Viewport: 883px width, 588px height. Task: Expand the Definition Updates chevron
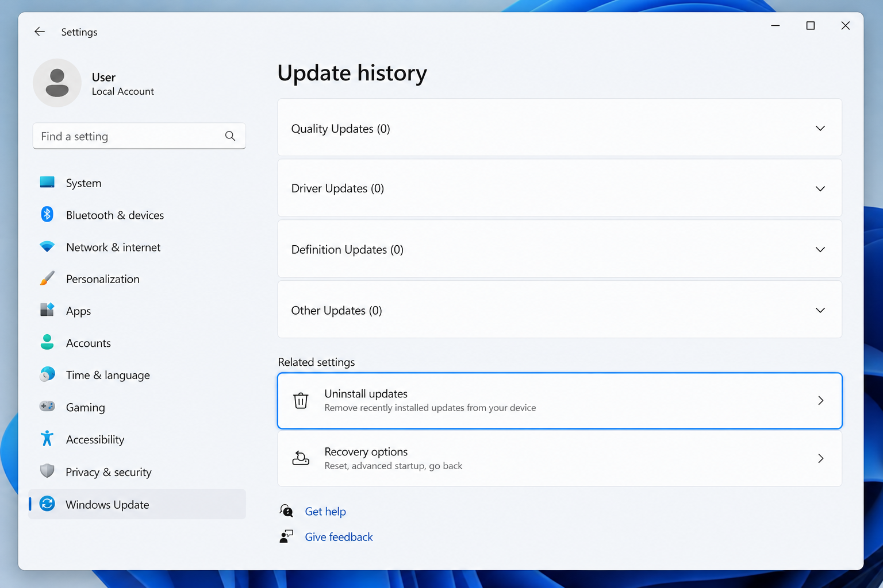tap(820, 249)
